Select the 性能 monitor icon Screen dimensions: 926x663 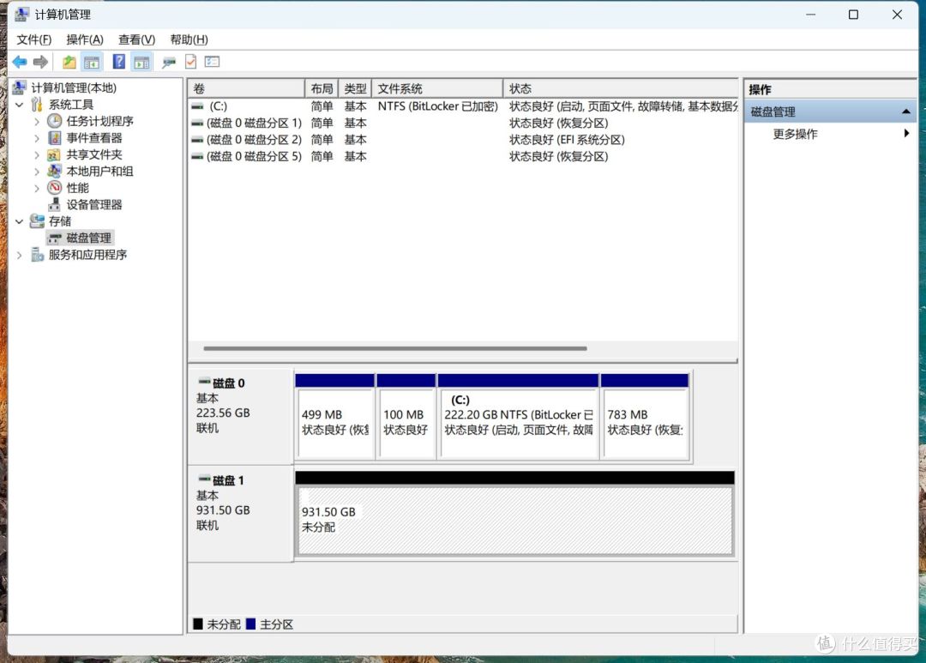pyautogui.click(x=54, y=188)
